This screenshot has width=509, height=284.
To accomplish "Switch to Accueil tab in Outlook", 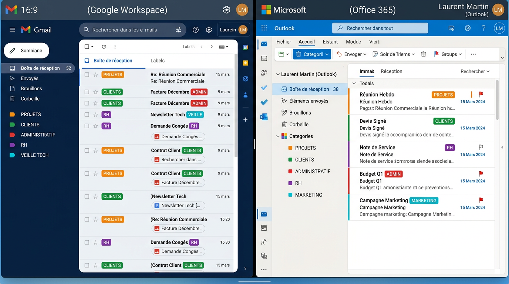I will (x=307, y=42).
